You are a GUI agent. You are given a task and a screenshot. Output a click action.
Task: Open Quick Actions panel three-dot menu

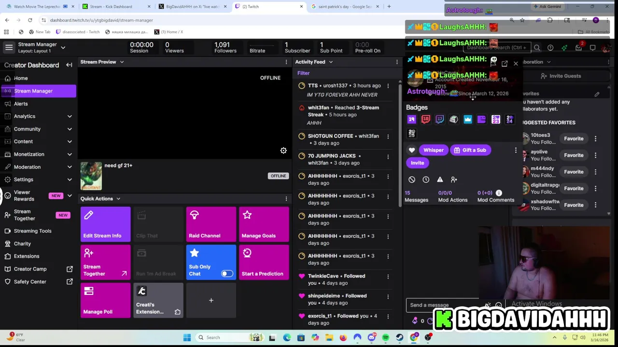pyautogui.click(x=286, y=199)
